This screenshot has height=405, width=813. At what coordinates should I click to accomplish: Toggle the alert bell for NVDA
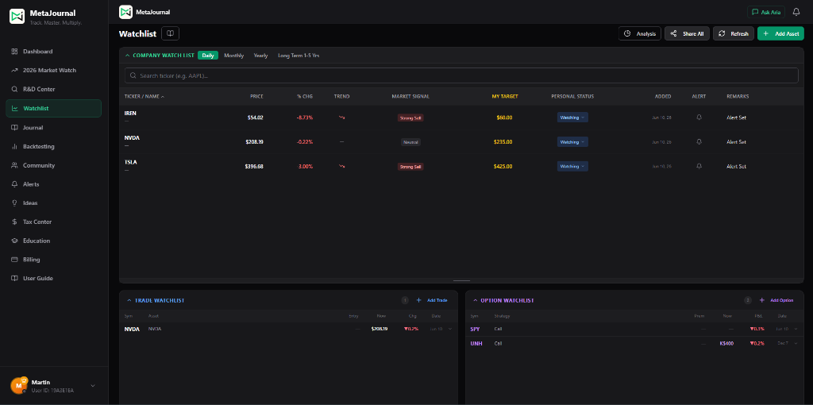pyautogui.click(x=699, y=141)
